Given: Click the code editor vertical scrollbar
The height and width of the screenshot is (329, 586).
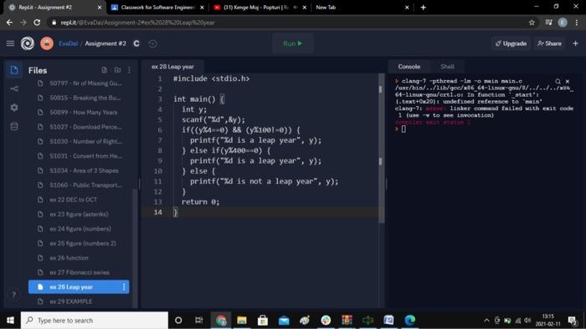Looking at the screenshot, I should (x=381, y=149).
